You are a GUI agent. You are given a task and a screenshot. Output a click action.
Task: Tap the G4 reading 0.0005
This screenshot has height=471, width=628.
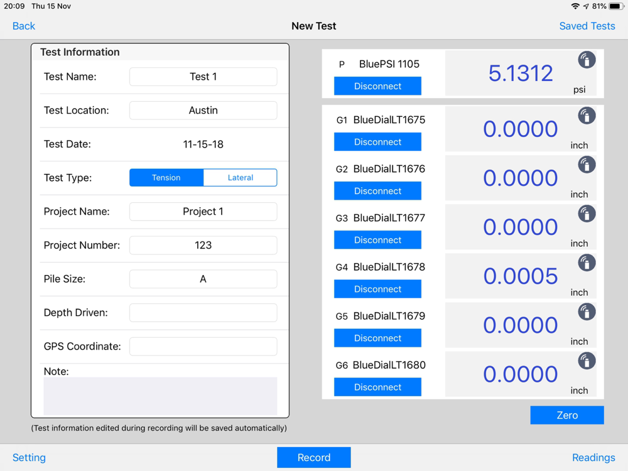pos(520,276)
